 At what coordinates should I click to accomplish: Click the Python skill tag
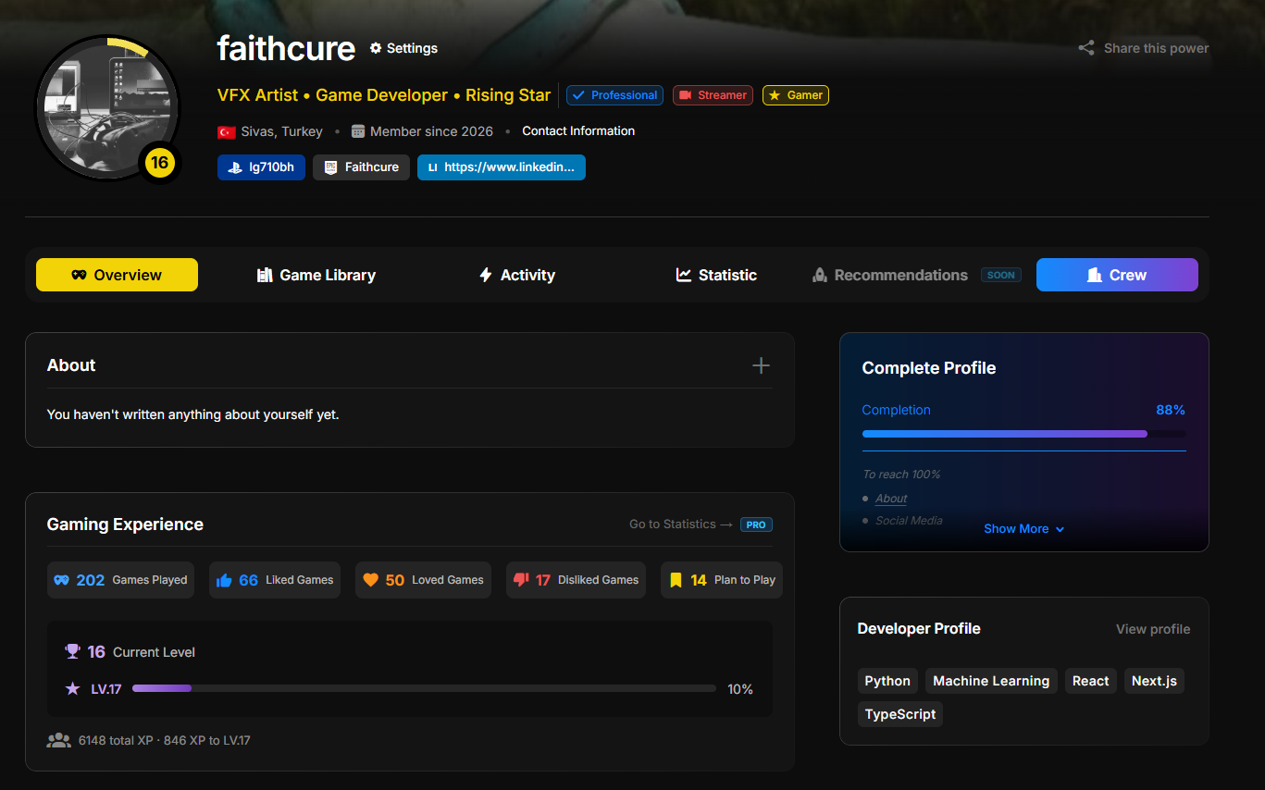[887, 681]
